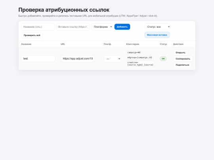Click the Платф. column header
Image resolution: width=214 pixels, height=160 pixels.
click(107, 44)
